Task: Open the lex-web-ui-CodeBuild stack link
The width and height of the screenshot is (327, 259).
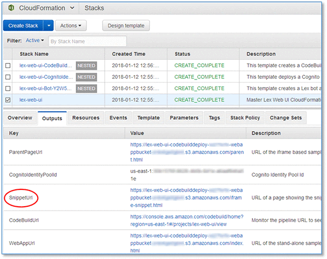Action: click(46, 65)
